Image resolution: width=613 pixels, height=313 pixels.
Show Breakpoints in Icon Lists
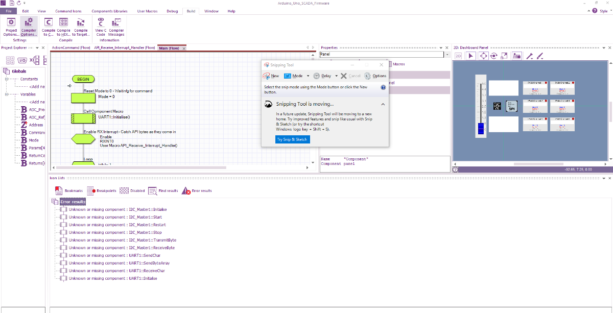pyautogui.click(x=102, y=190)
